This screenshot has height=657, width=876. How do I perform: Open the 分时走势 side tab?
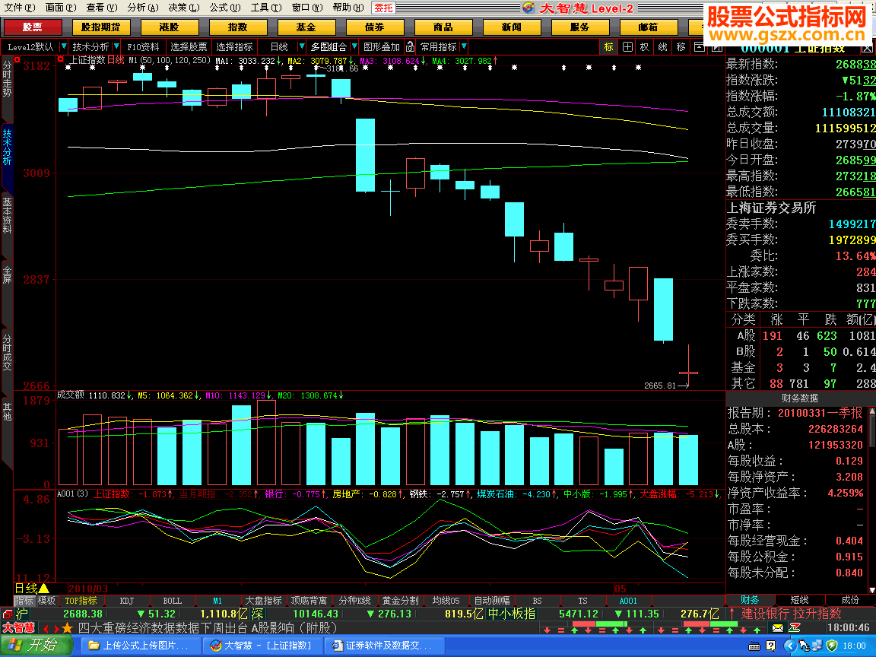(7, 79)
